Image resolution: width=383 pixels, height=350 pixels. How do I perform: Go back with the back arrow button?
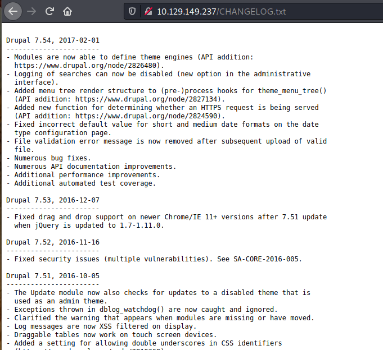(13, 11)
